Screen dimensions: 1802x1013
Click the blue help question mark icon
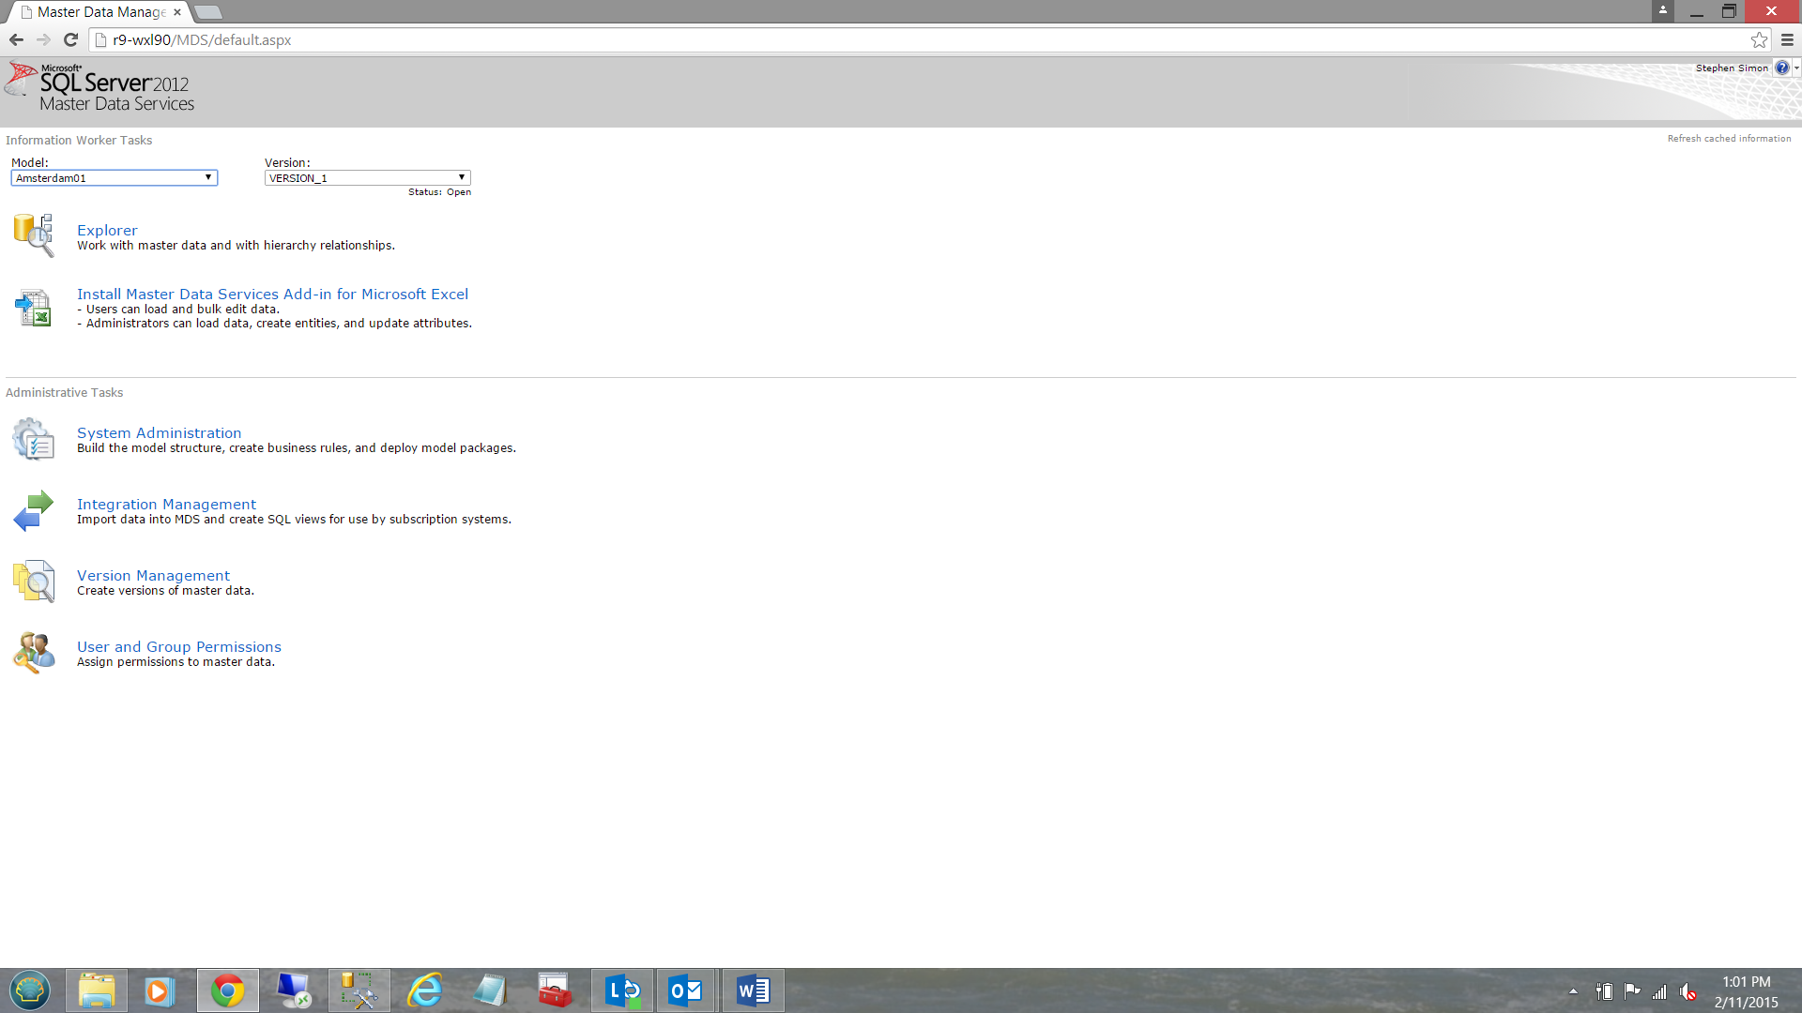click(x=1781, y=68)
